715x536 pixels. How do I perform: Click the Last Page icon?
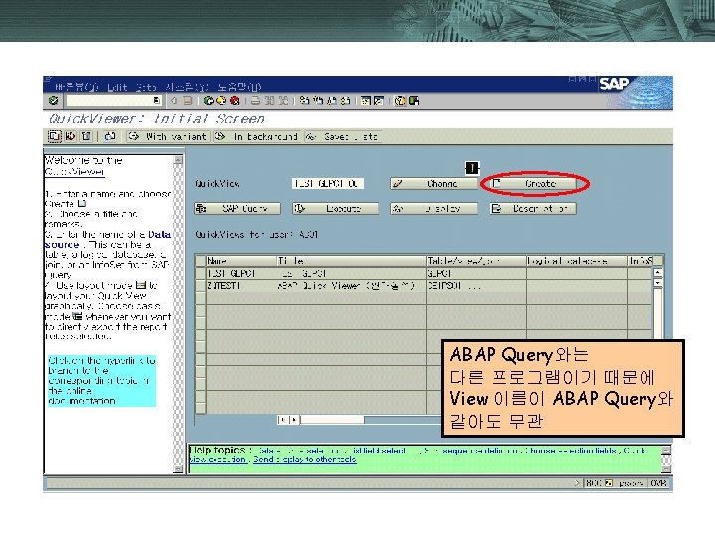point(346,100)
